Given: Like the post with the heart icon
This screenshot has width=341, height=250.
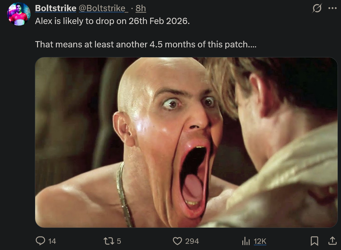Looking at the screenshot, I should point(178,241).
